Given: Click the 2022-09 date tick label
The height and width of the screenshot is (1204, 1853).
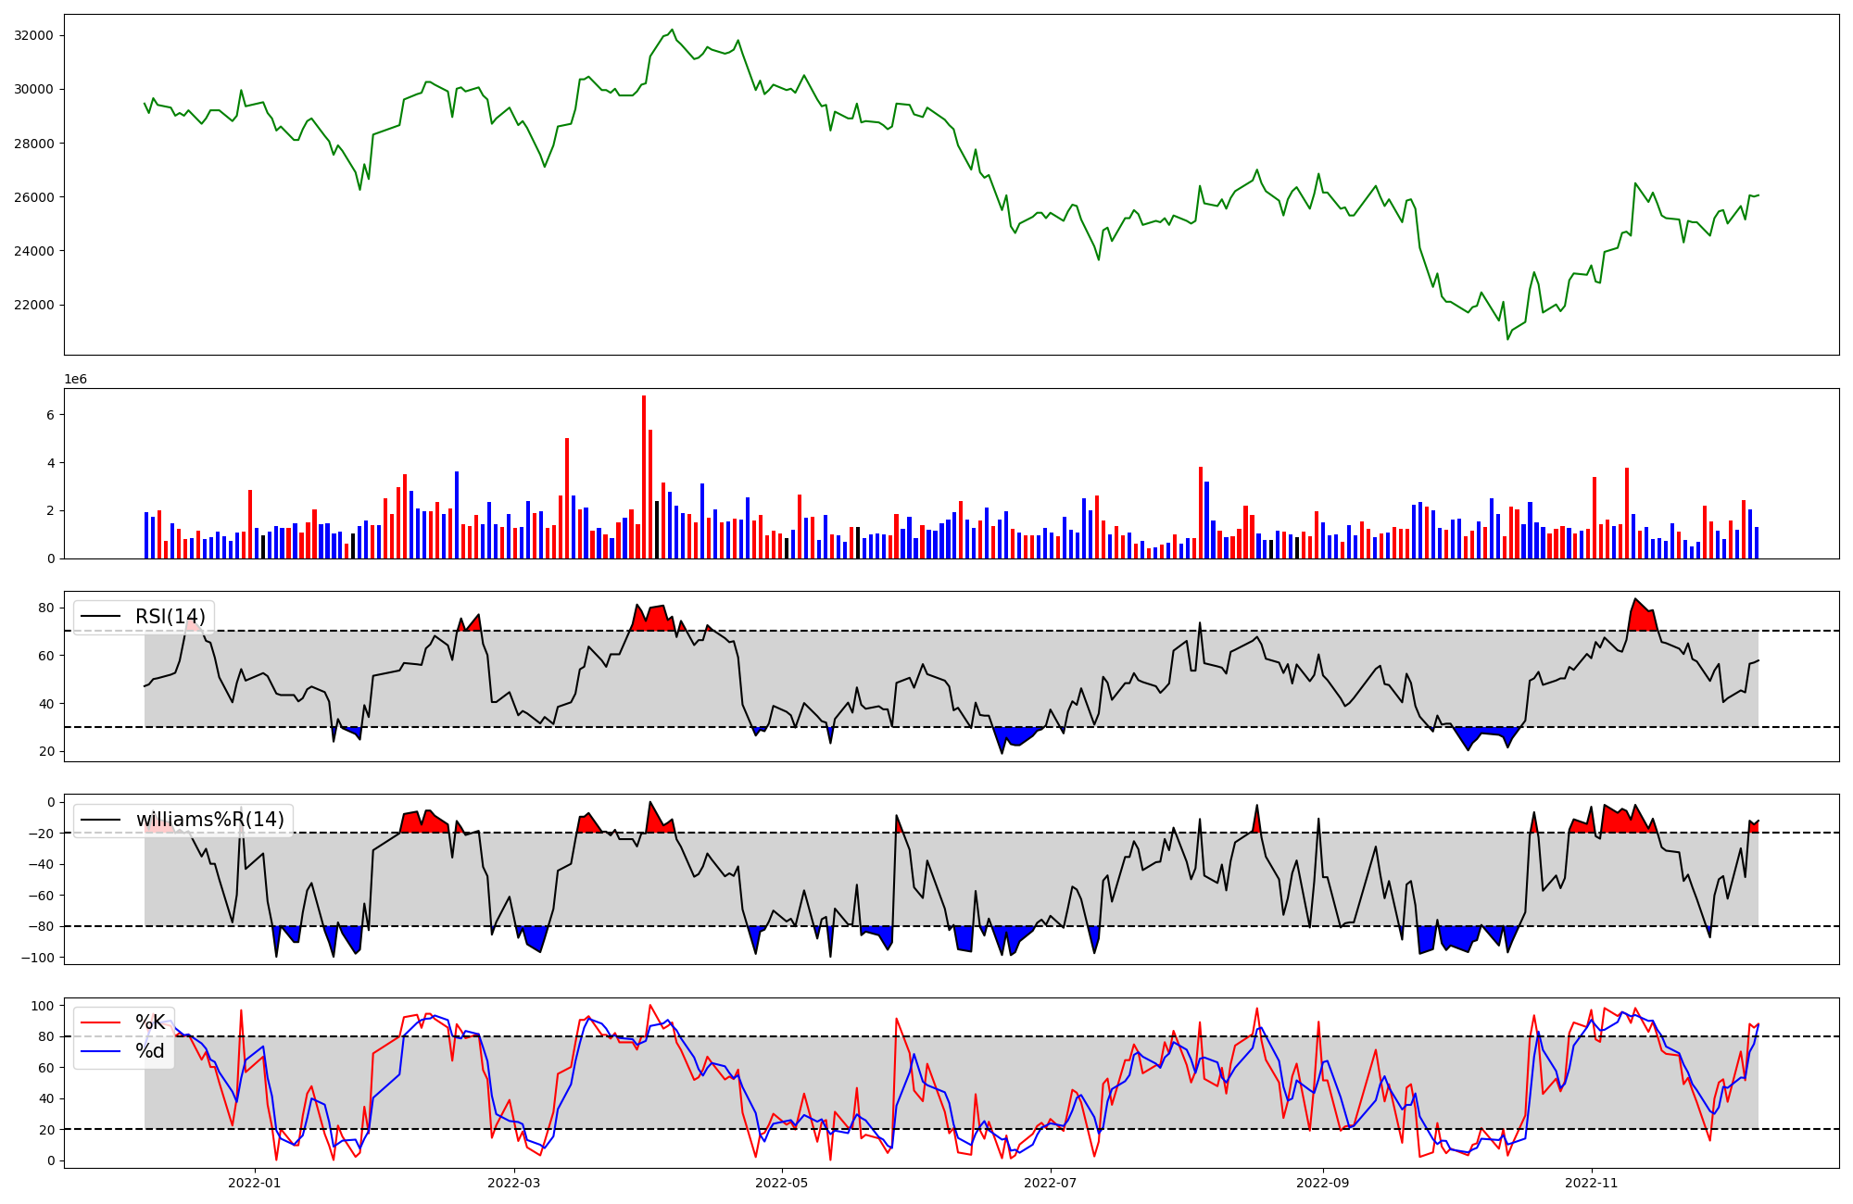Looking at the screenshot, I should click(1322, 1183).
